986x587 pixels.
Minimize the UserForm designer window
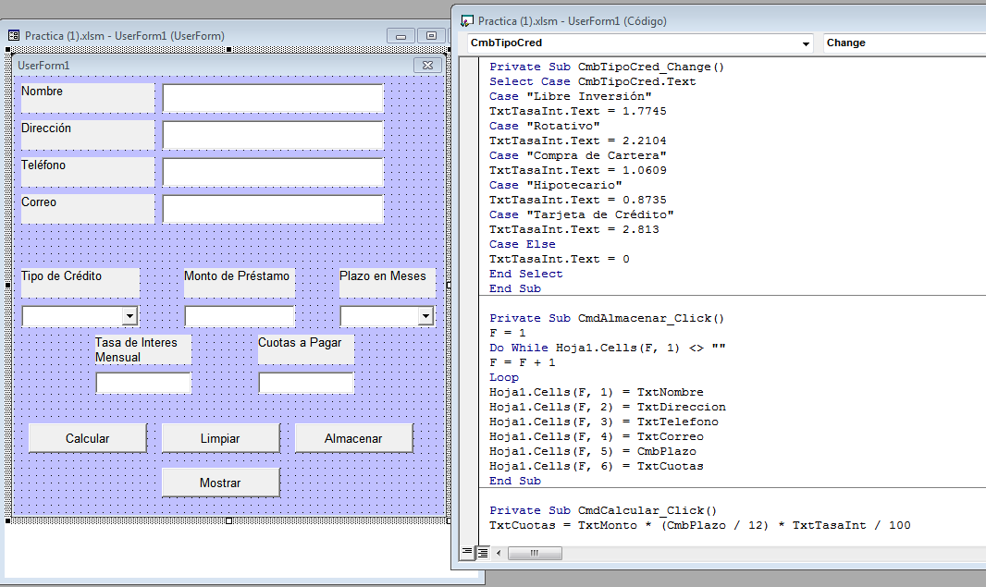pyautogui.click(x=401, y=36)
